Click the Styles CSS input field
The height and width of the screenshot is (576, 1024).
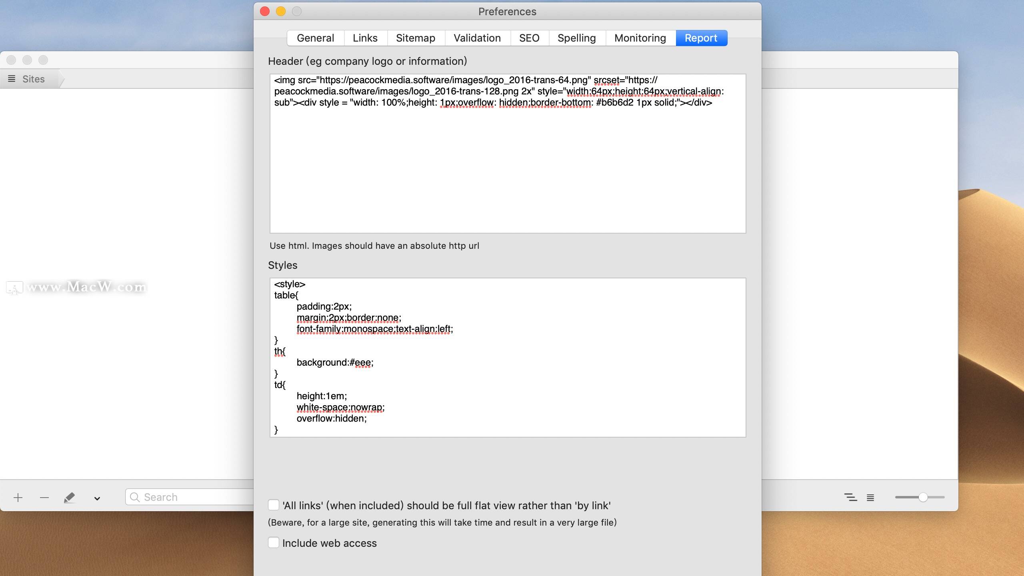pyautogui.click(x=507, y=356)
